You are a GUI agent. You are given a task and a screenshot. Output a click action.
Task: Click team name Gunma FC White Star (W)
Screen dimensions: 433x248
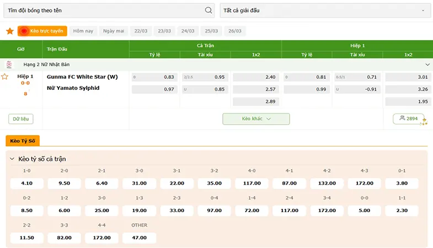click(x=82, y=77)
